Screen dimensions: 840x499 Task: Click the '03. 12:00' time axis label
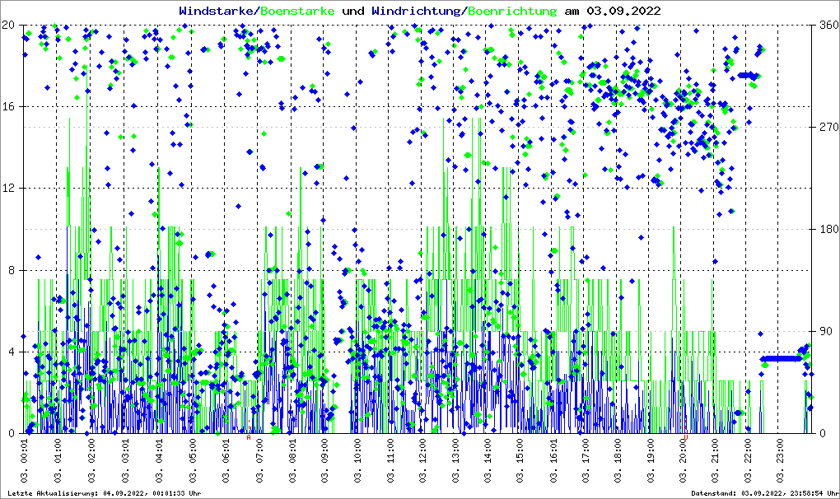tap(424, 463)
